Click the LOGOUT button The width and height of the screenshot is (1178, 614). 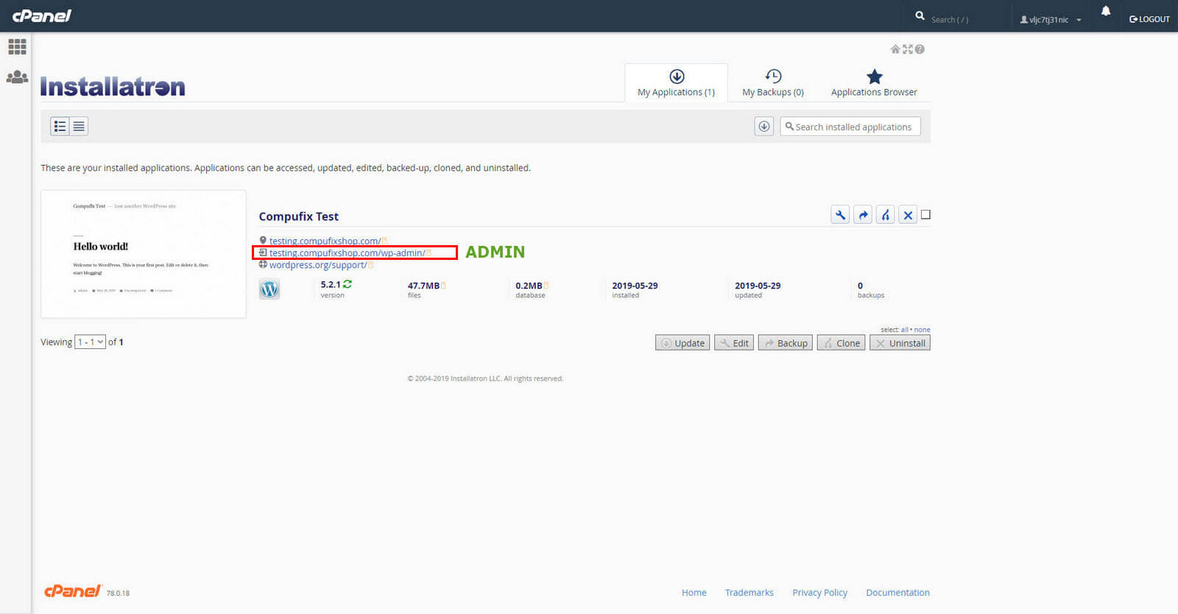point(1149,19)
